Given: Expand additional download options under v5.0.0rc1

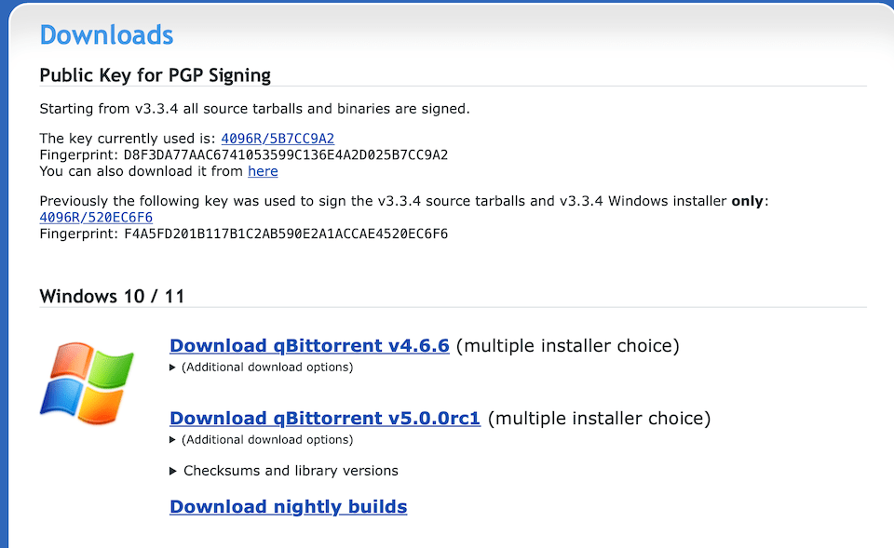Looking at the screenshot, I should (262, 440).
